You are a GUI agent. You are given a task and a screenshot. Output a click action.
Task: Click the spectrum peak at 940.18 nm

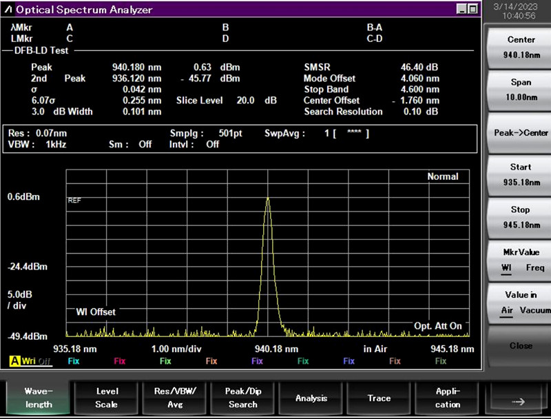268,198
